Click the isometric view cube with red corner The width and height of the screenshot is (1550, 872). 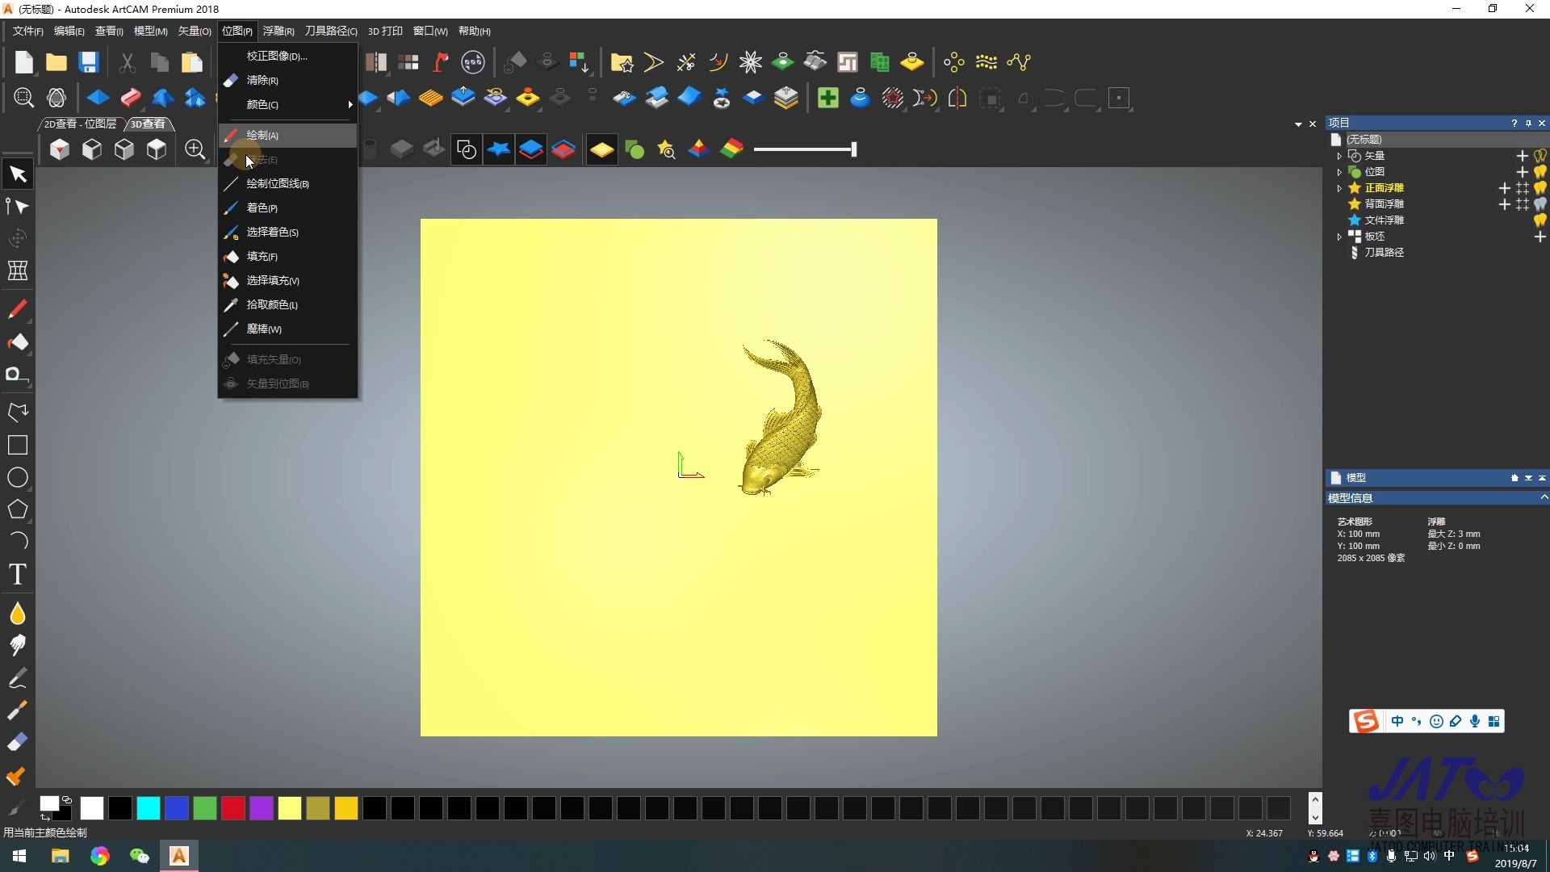click(60, 149)
